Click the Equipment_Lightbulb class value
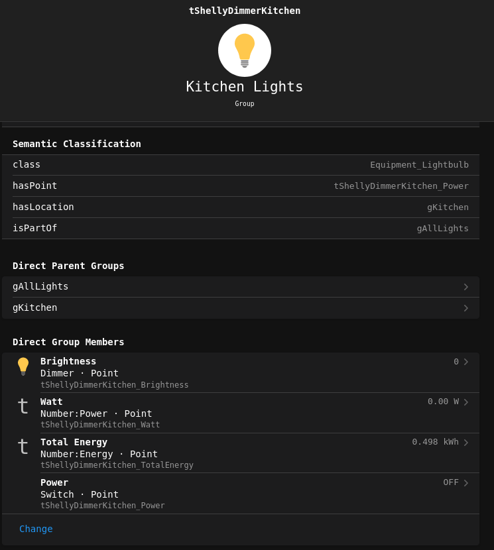Viewport: 494px width, 550px height. click(x=419, y=165)
